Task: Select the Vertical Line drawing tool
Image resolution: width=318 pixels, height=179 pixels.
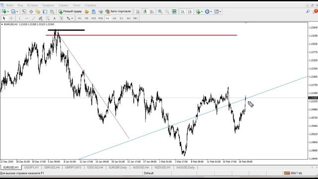Action: pyautogui.click(x=20, y=18)
